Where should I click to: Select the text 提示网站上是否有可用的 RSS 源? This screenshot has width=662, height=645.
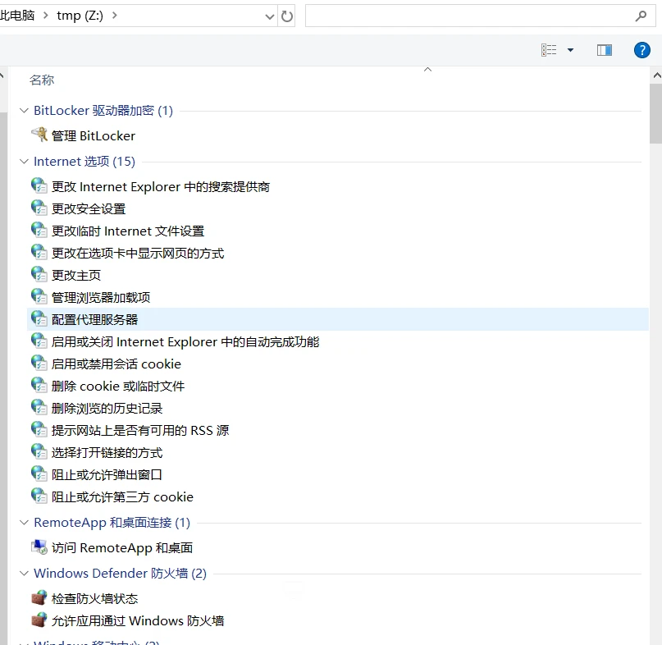pyautogui.click(x=140, y=431)
